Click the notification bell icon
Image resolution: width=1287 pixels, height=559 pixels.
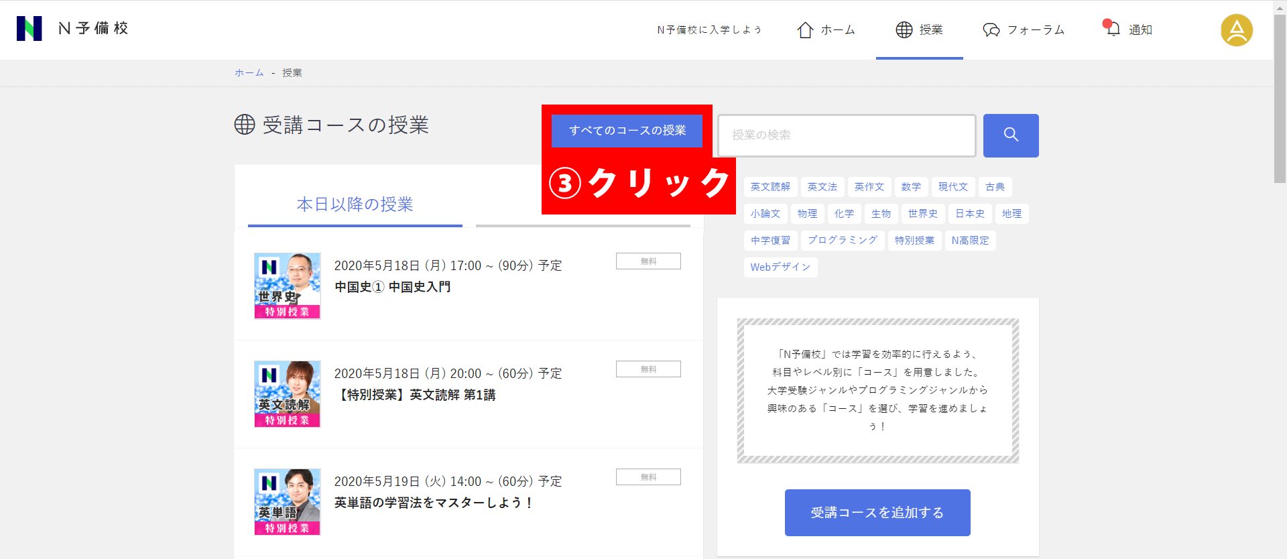point(1113,29)
